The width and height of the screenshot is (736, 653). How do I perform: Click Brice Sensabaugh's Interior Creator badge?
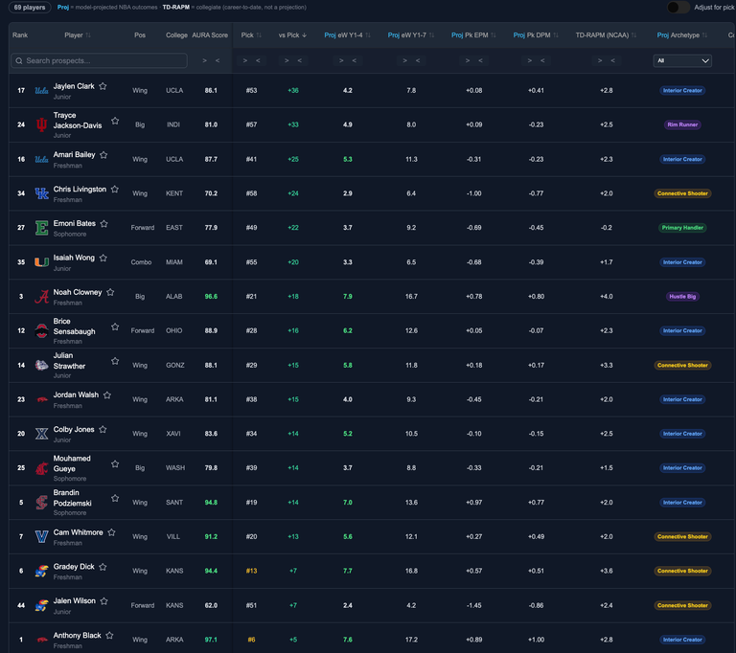(x=682, y=330)
